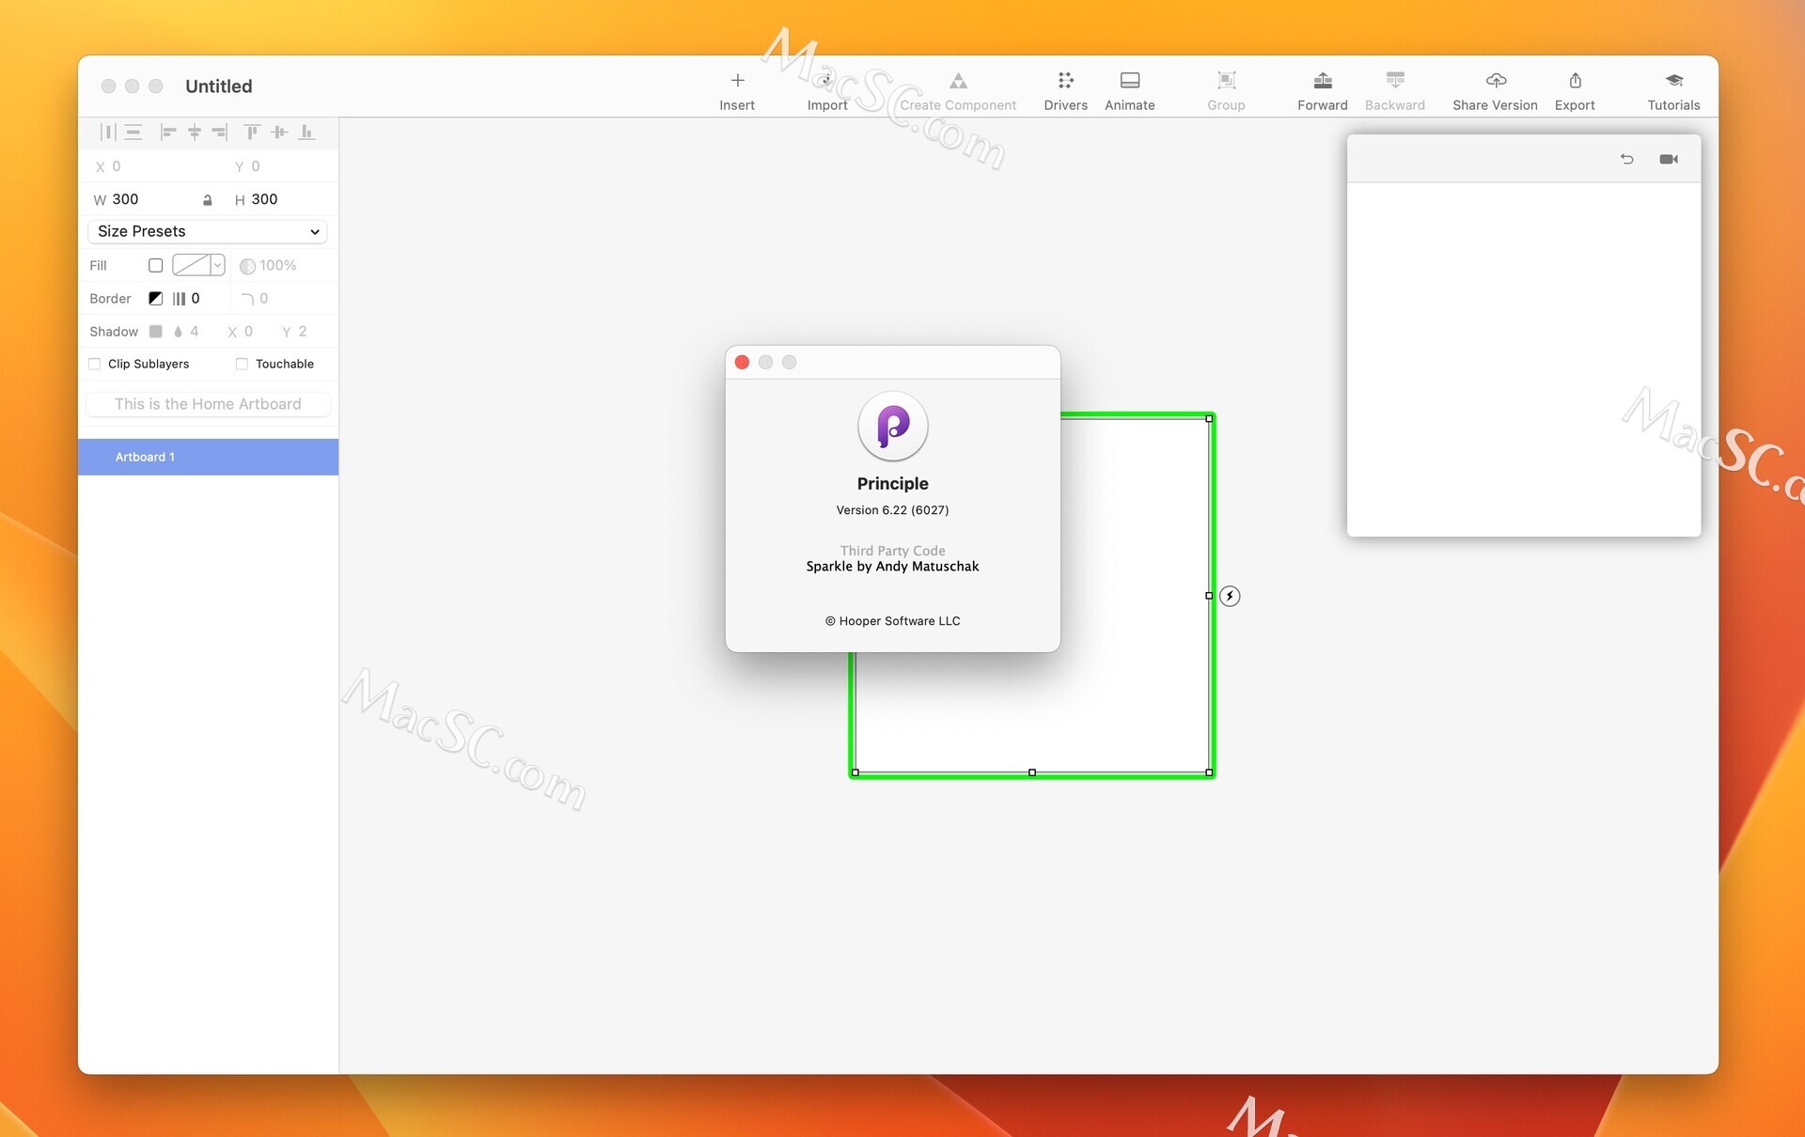Viewport: 1805px width, 1137px height.
Task: Edit the shadow blur value 4
Action: [195, 332]
